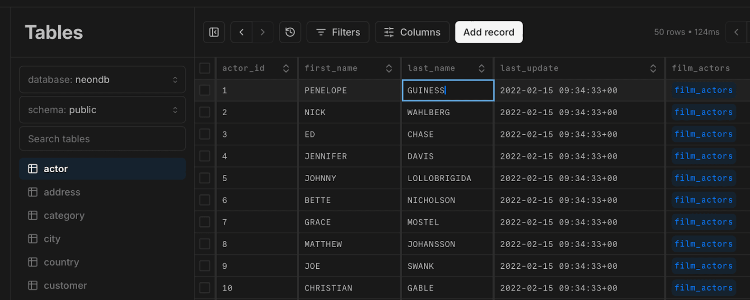The image size is (750, 300).
Task: Collapse the tables sidebar panel icon
Action: coord(214,32)
